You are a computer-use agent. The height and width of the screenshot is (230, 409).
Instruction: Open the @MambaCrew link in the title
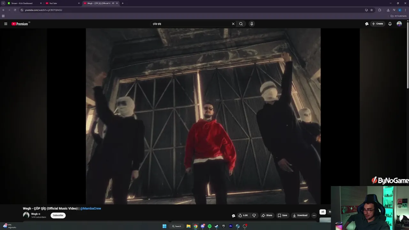click(x=90, y=208)
